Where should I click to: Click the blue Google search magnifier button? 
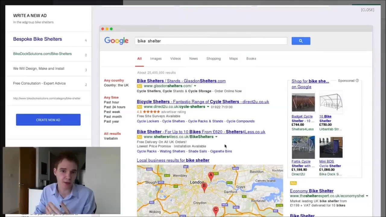(x=301, y=41)
